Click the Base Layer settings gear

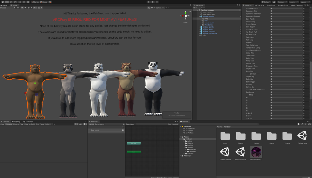tap(123, 130)
